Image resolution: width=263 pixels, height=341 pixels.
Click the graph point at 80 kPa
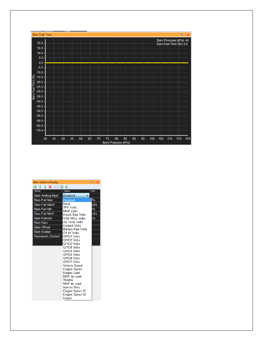116,63
